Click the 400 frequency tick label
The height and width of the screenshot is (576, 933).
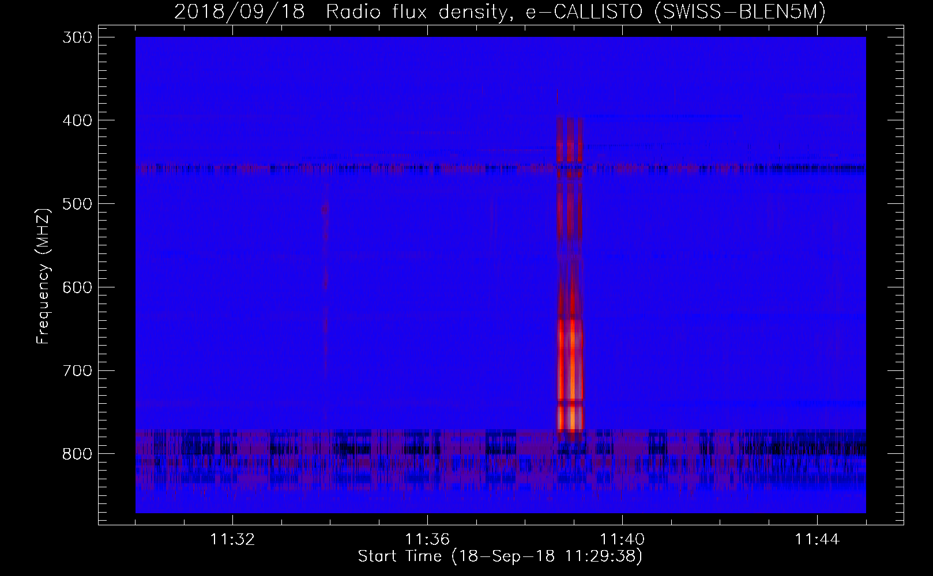(76, 120)
